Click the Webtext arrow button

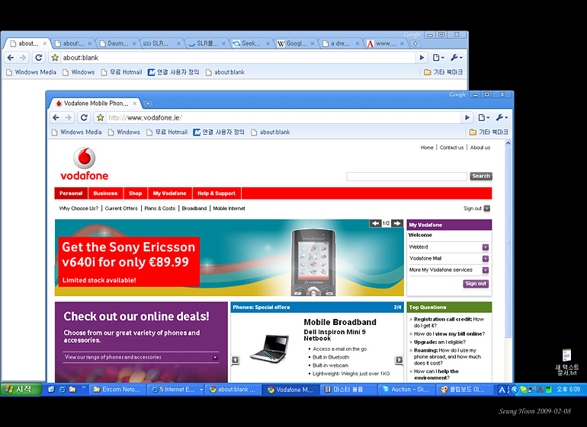[486, 247]
